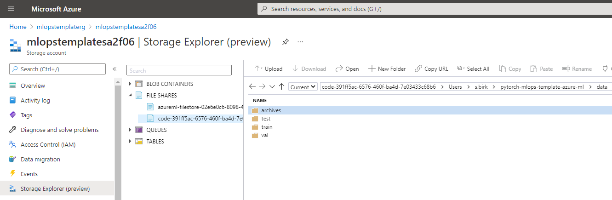Navigate back with left arrow
The height and width of the screenshot is (200, 612).
(252, 86)
